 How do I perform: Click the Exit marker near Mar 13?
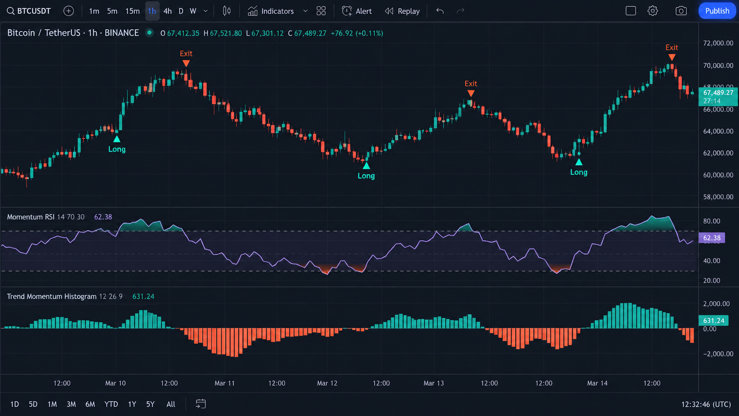click(471, 88)
